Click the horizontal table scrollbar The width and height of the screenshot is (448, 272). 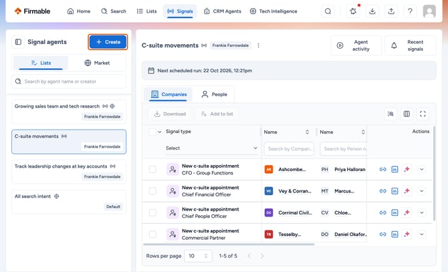(229, 245)
